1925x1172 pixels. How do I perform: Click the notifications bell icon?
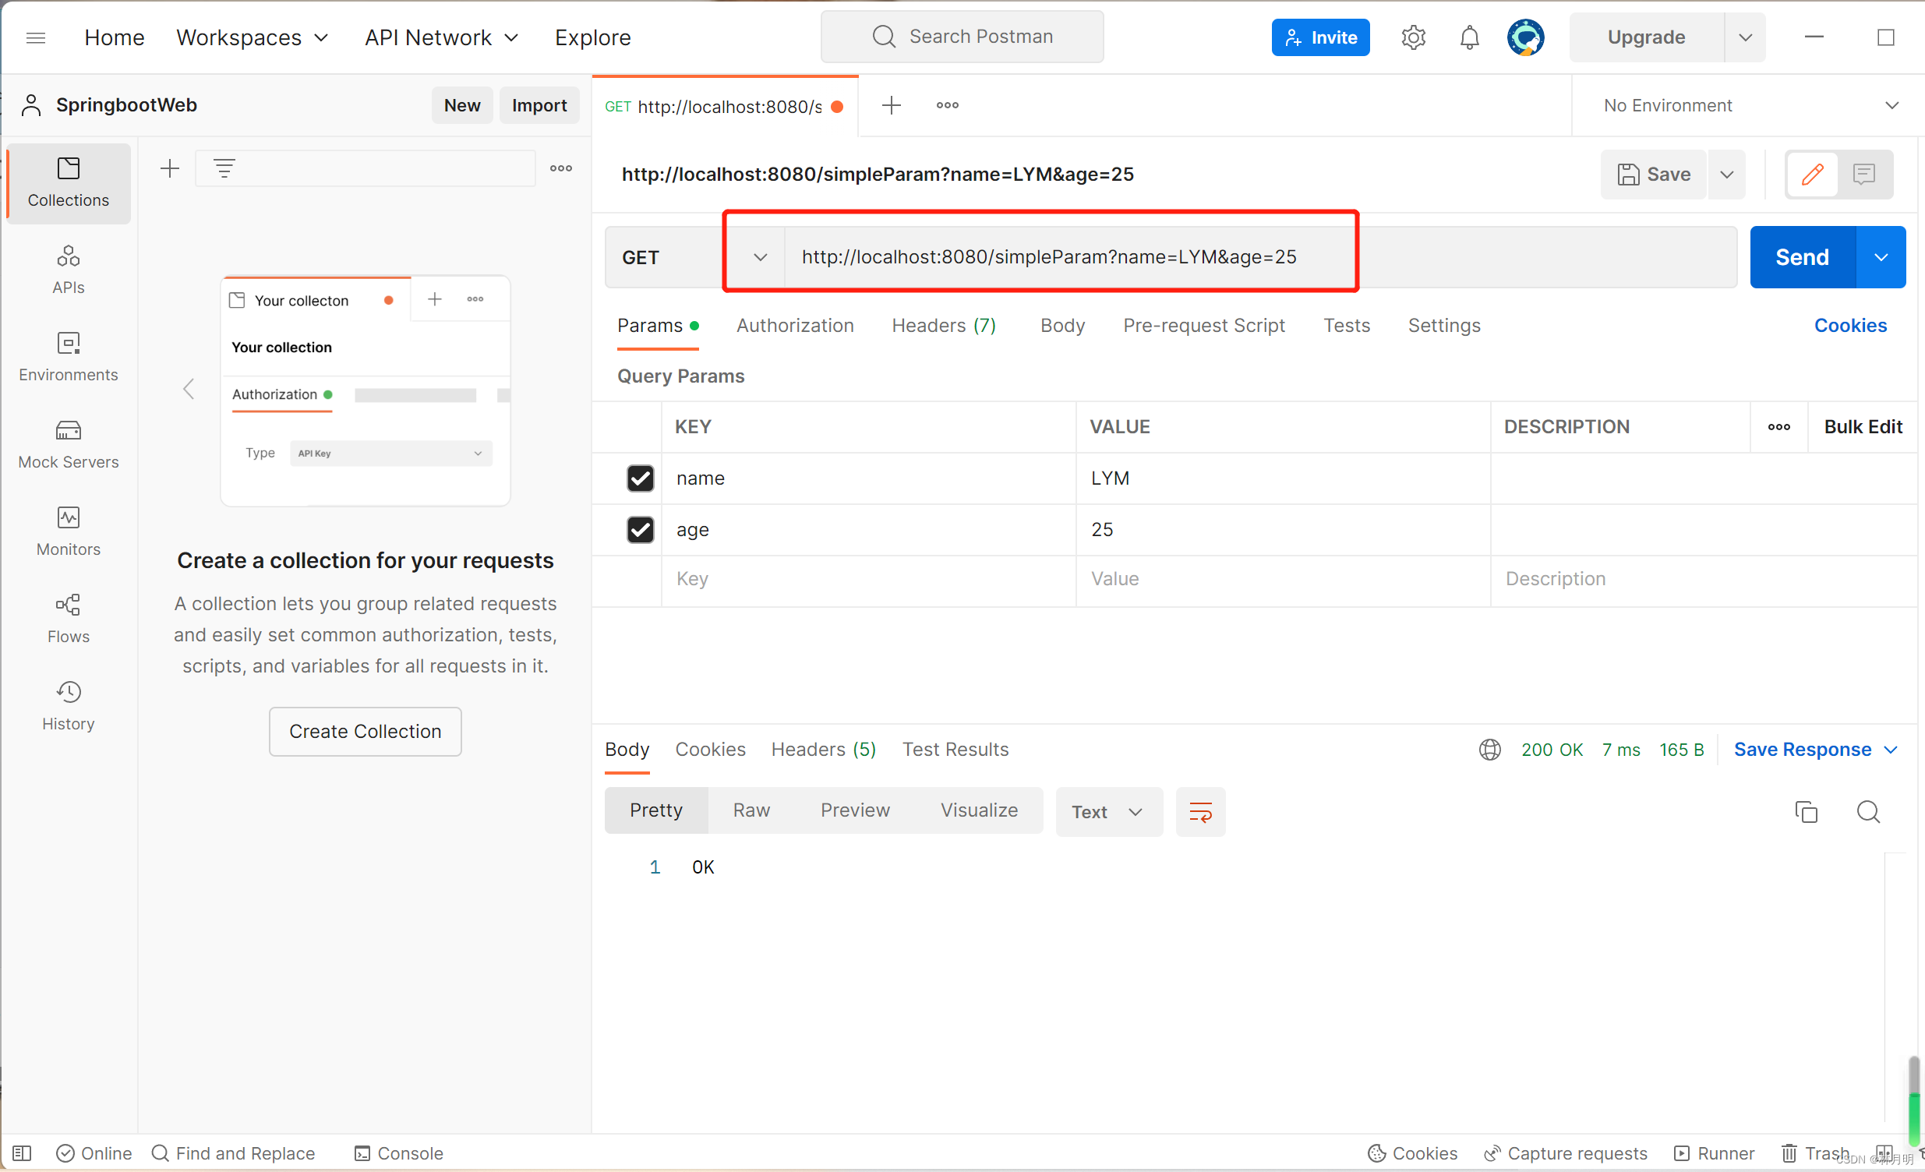click(1469, 37)
